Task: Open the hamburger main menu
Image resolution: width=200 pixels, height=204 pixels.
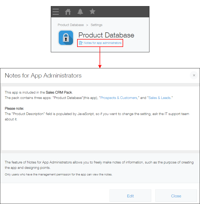Action: click(x=56, y=12)
